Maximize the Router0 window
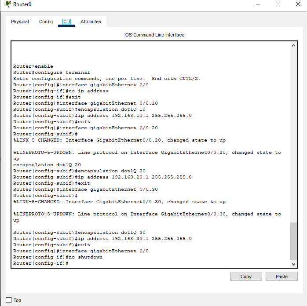 278,4
